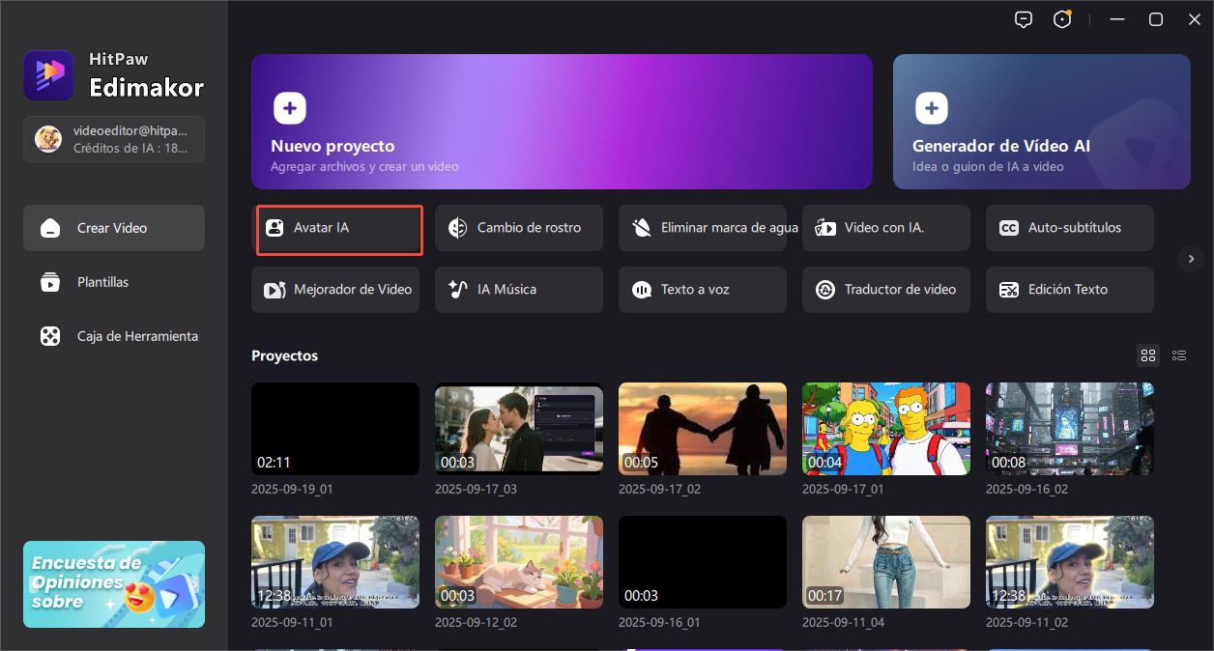This screenshot has height=651, width=1214.
Task: Select Crear Video in the sidebar
Action: pyautogui.click(x=114, y=228)
